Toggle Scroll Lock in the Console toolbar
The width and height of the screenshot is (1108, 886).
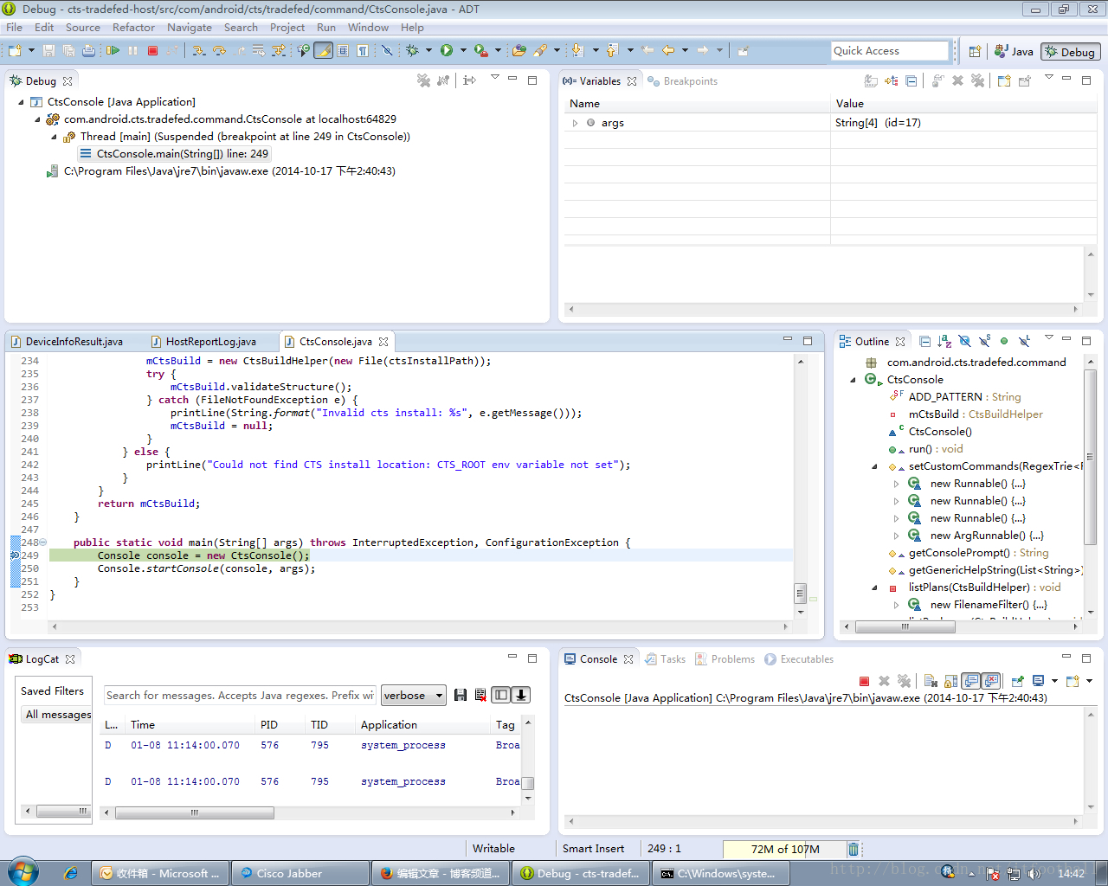coord(950,681)
